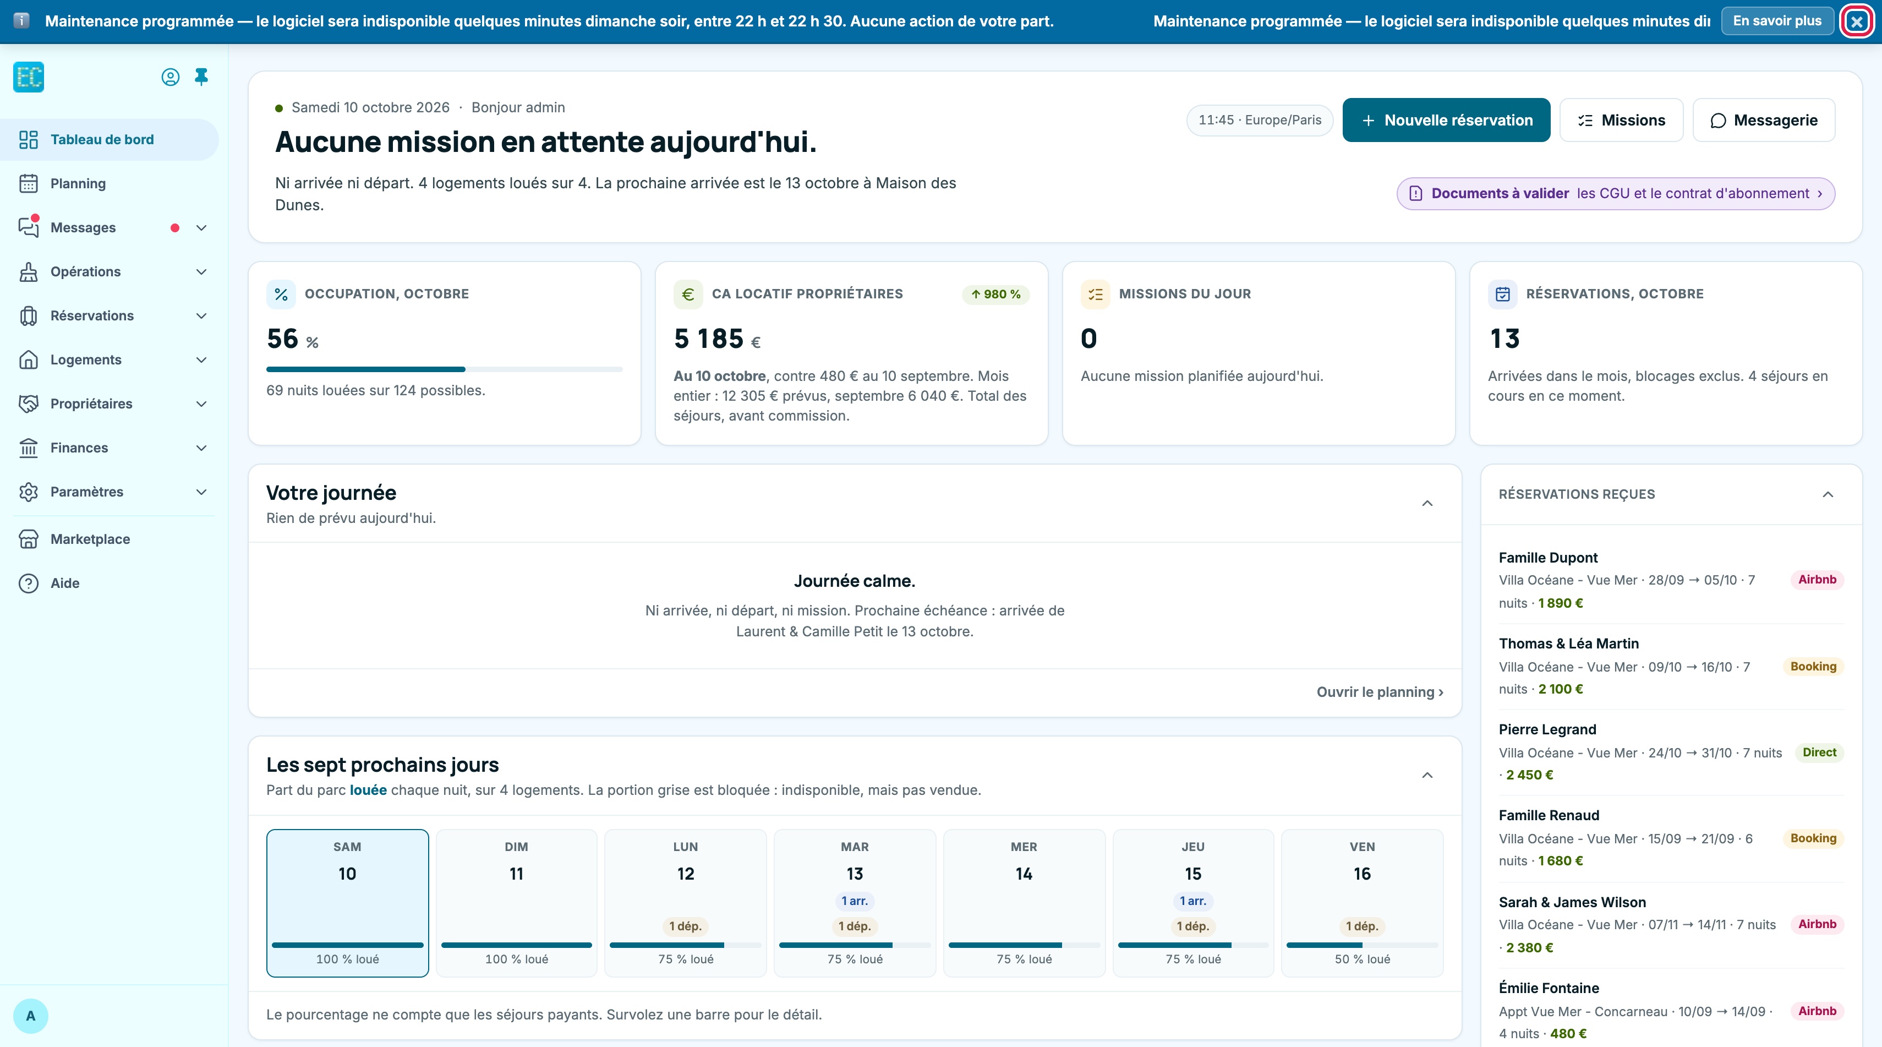The image size is (1882, 1047).
Task: Expand the Messages submenu chevron
Action: click(201, 228)
